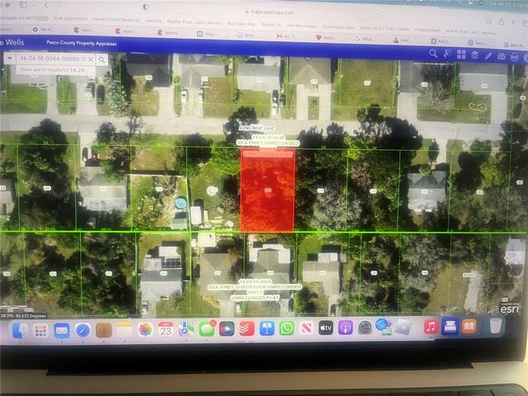Open WhatsApp from the dock
Screen dimensions: 528x396
[x=286, y=328]
